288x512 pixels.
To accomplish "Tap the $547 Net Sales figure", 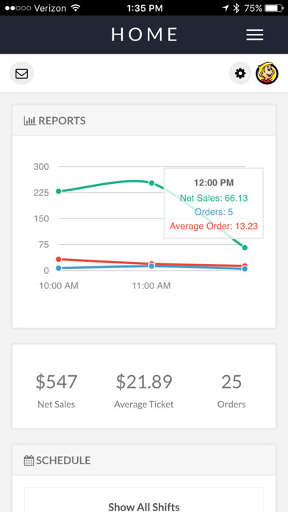I will tap(56, 382).
